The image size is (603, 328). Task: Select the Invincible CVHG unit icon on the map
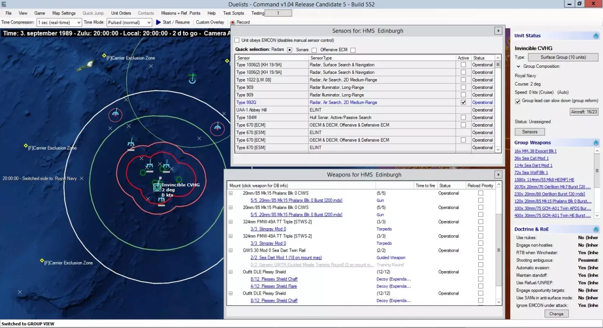[x=157, y=187]
